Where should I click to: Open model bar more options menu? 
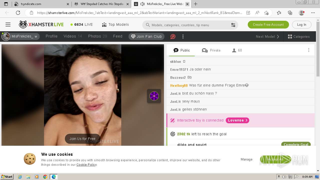pyautogui.click(x=183, y=36)
